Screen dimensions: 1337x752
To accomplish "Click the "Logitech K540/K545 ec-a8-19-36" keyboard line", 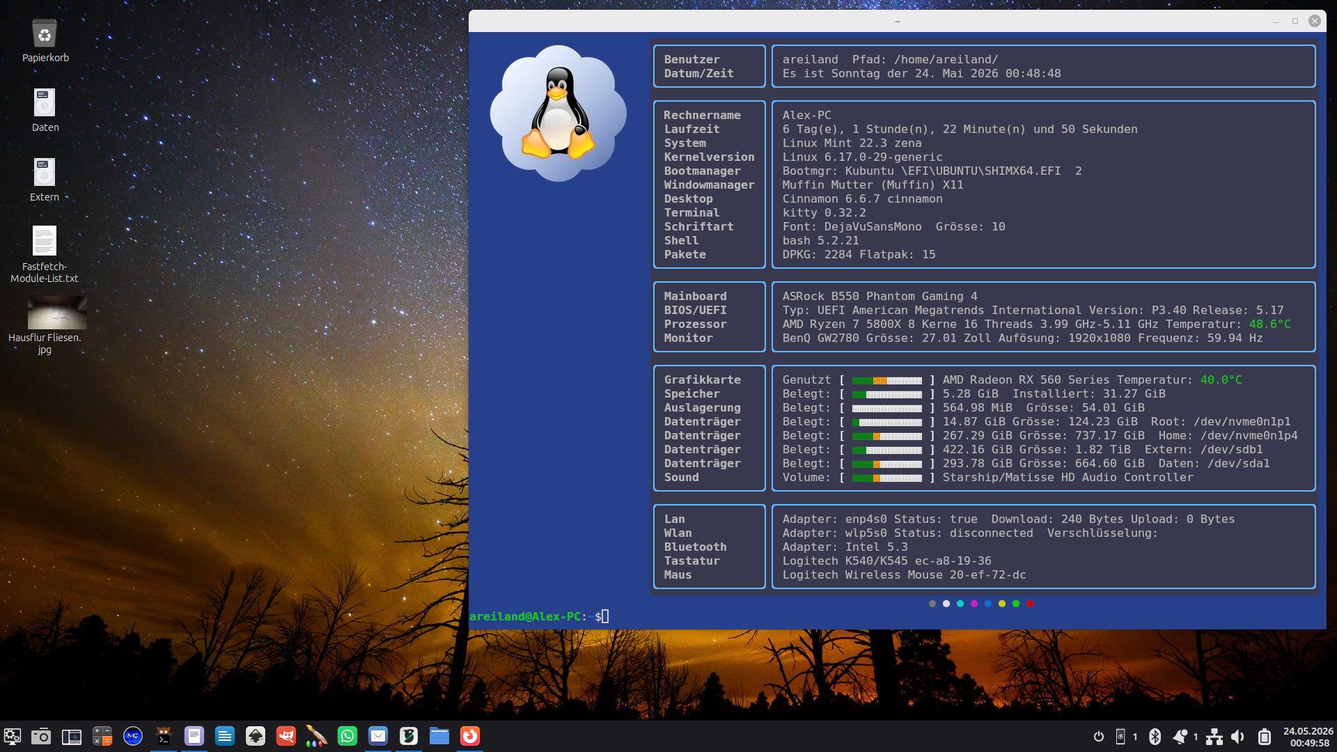I will click(x=886, y=561).
